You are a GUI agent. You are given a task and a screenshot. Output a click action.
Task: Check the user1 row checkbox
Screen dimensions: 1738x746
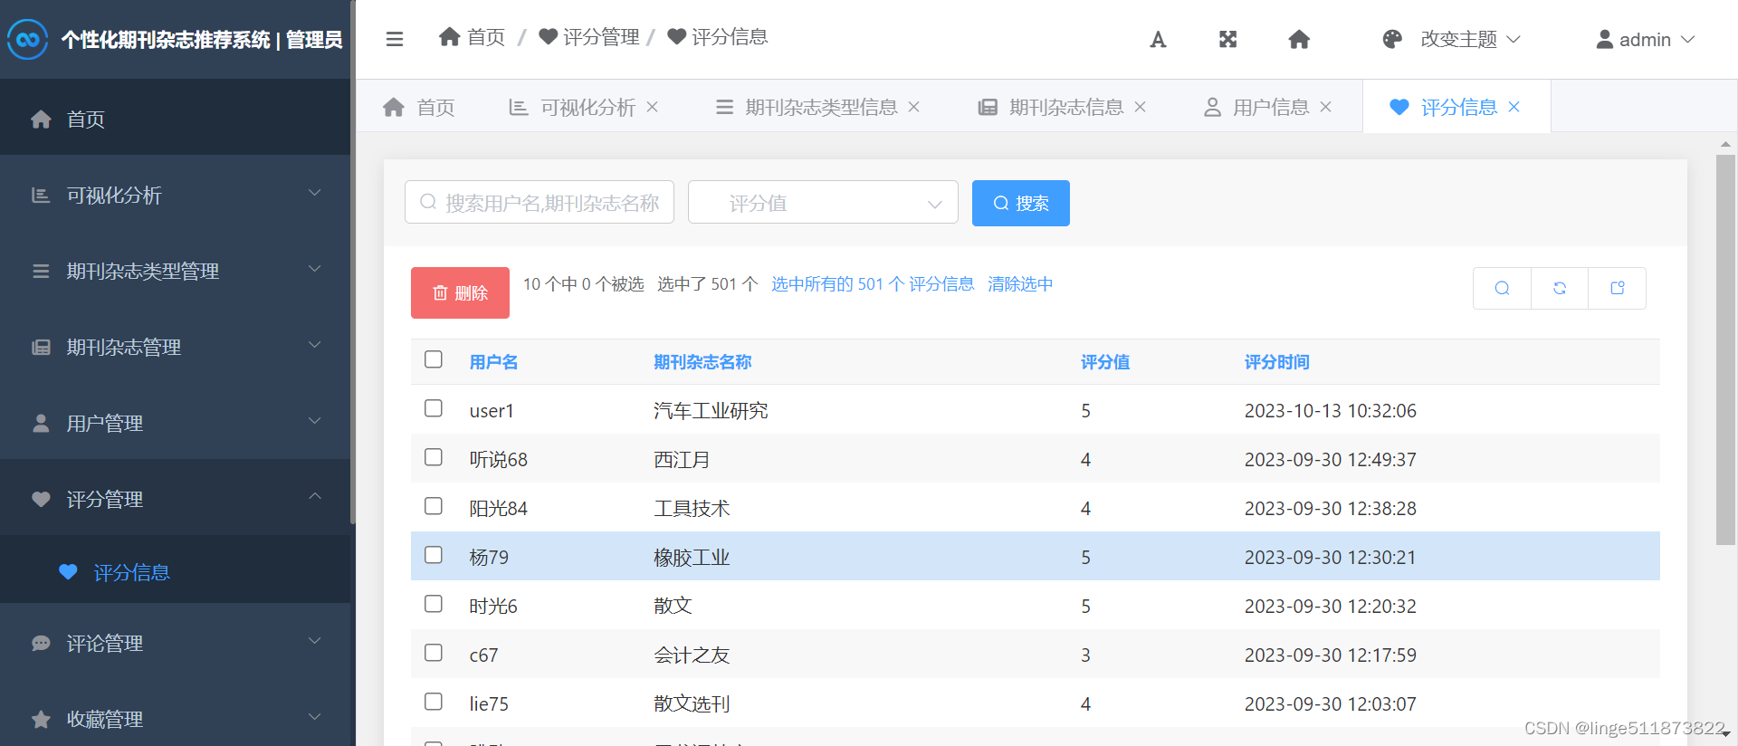point(434,408)
